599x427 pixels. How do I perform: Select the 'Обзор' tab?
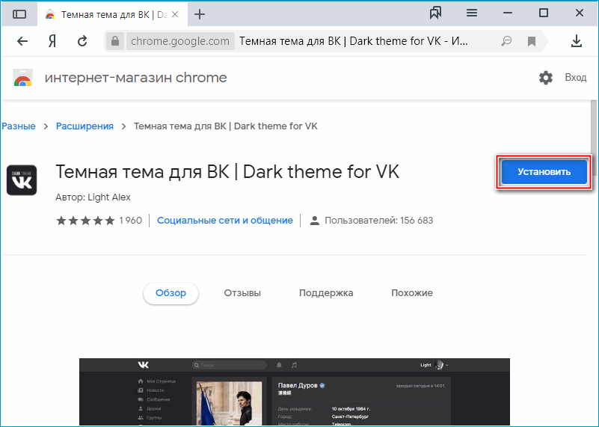coord(171,293)
